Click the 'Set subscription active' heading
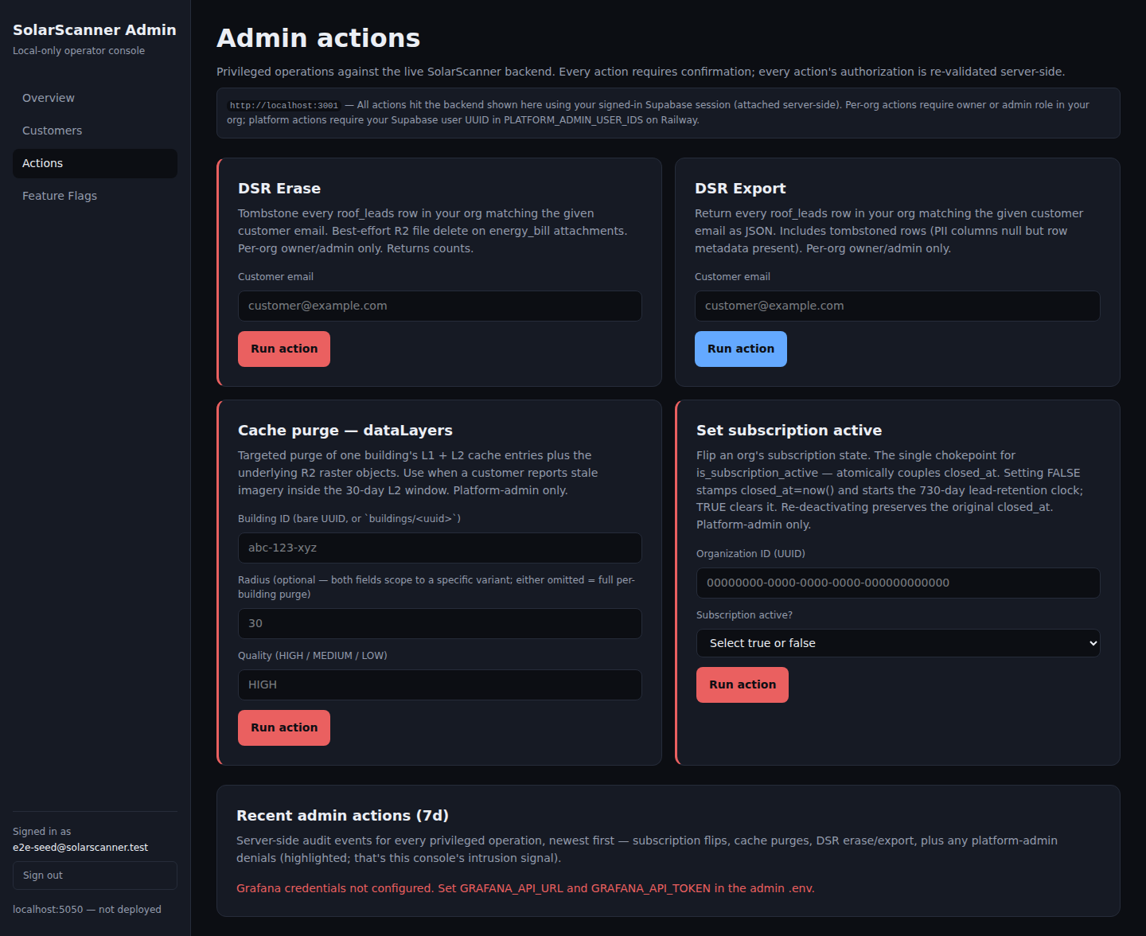The image size is (1146, 936). (x=789, y=431)
